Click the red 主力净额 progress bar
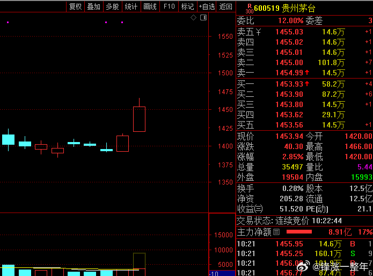Viewport: 373px width, 276px height. [x=299, y=232]
